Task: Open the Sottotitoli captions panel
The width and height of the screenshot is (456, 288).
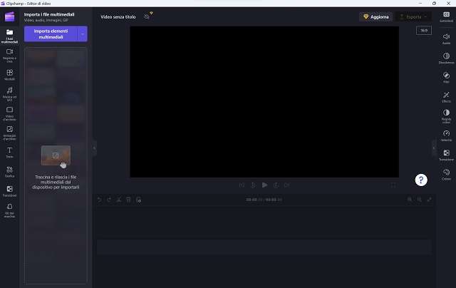Action: (x=446, y=17)
